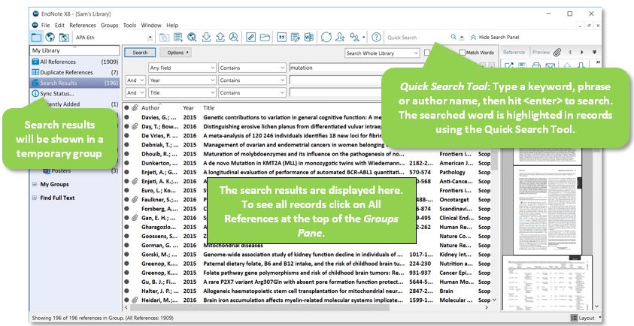Open Online Search globe-magnifier toolbar icon

pyautogui.click(x=192, y=38)
